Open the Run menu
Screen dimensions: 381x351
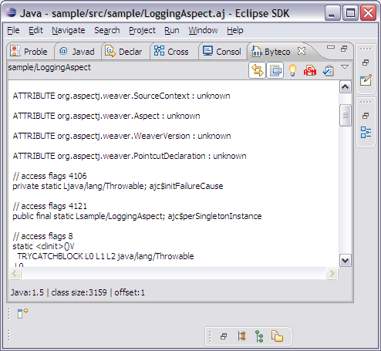click(x=172, y=30)
